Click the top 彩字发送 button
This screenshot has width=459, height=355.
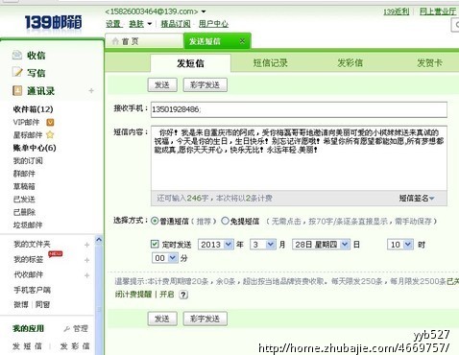(205, 85)
